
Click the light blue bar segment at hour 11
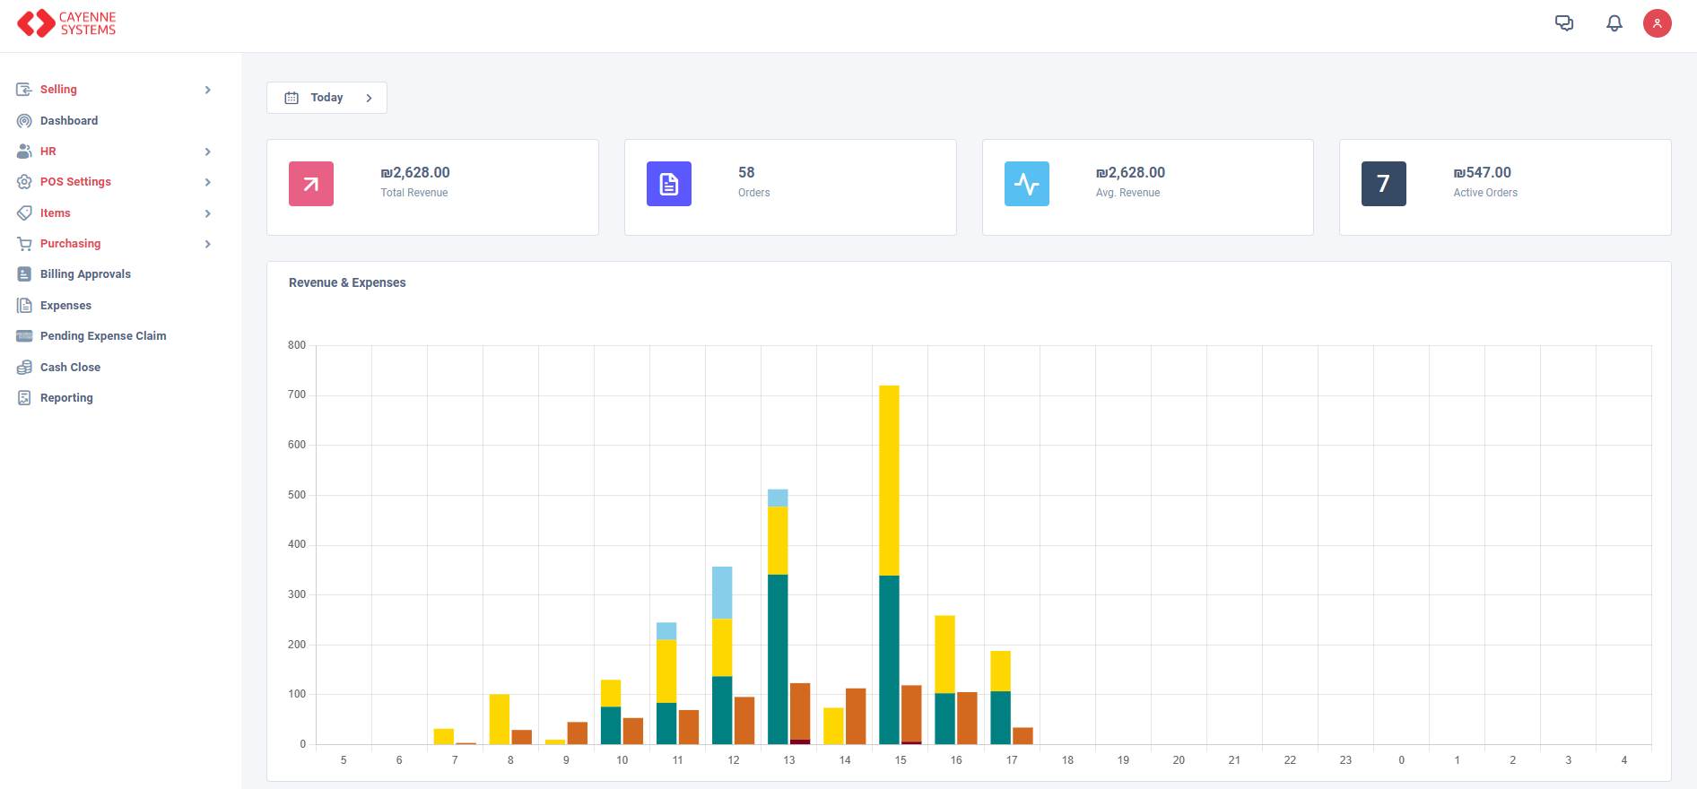tap(666, 631)
